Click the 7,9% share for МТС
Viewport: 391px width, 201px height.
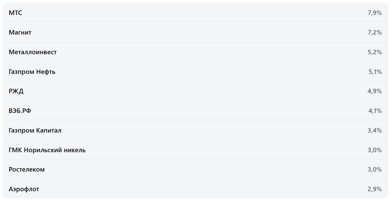pyautogui.click(x=374, y=13)
